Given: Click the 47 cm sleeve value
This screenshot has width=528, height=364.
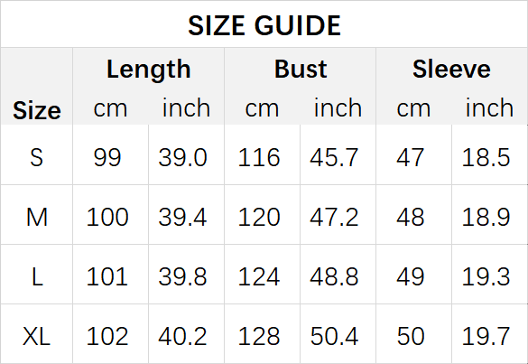Looking at the screenshot, I should (410, 157).
